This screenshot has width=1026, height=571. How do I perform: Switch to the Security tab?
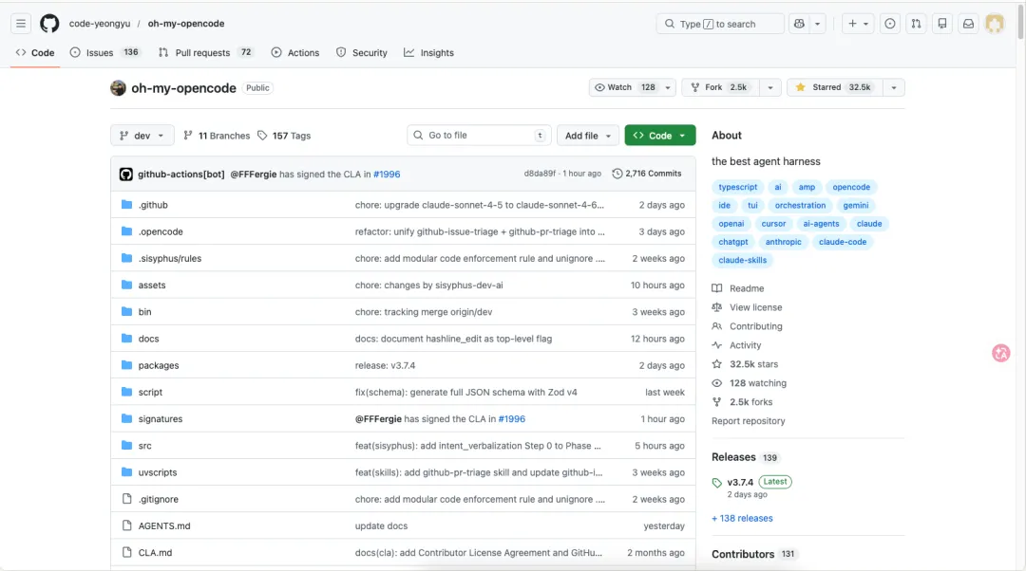(362, 52)
